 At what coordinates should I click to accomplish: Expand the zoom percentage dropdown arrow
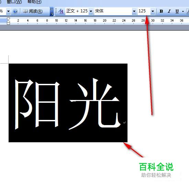pyautogui.click(x=8, y=11)
